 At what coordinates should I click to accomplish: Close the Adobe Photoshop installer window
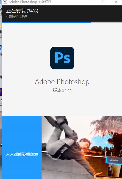coord(116,2)
